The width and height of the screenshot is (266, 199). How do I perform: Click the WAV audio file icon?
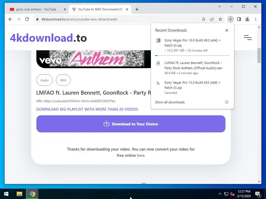[x=158, y=63]
